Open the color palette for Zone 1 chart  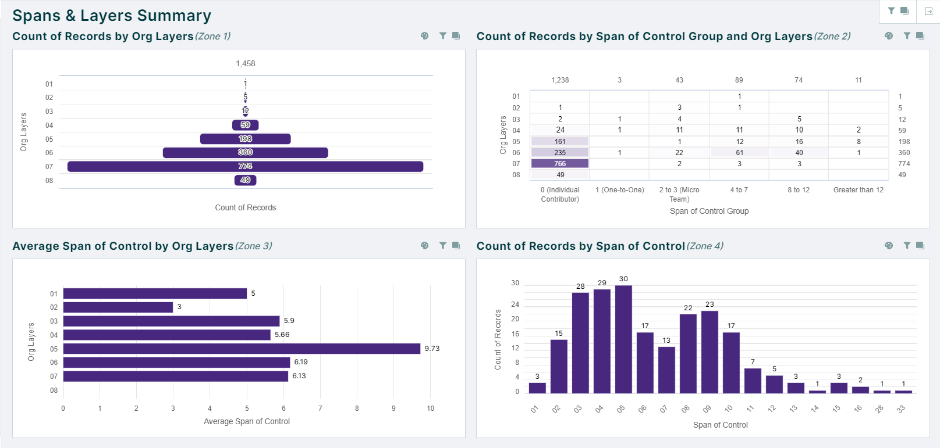tap(425, 36)
